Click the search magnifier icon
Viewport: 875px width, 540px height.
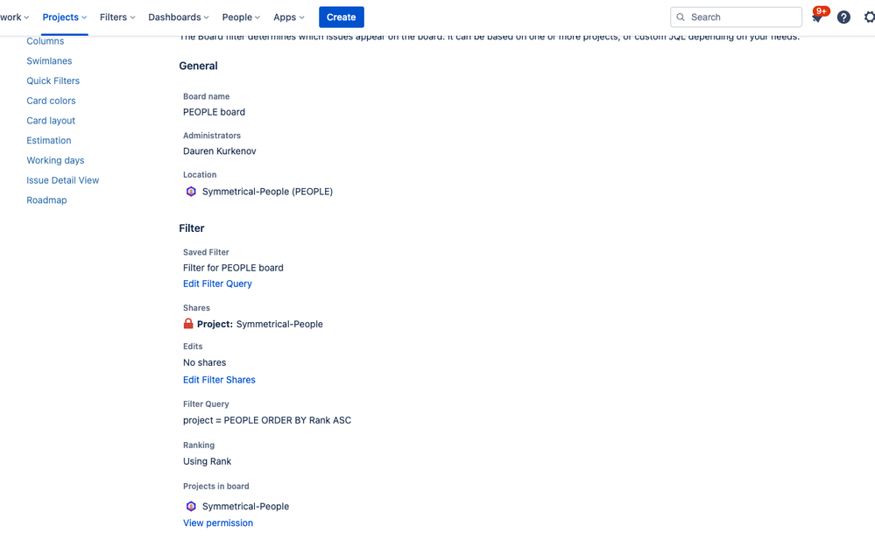[x=681, y=18]
